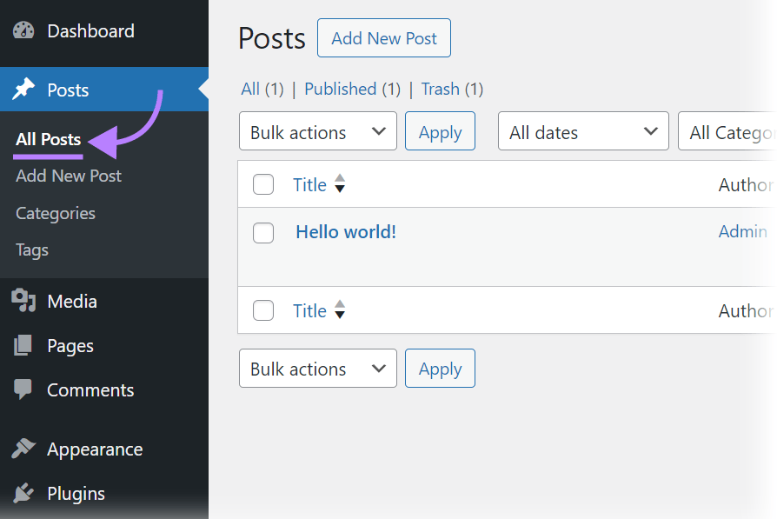Click the bottom Apply button
This screenshot has height=519, width=777.
coord(440,369)
